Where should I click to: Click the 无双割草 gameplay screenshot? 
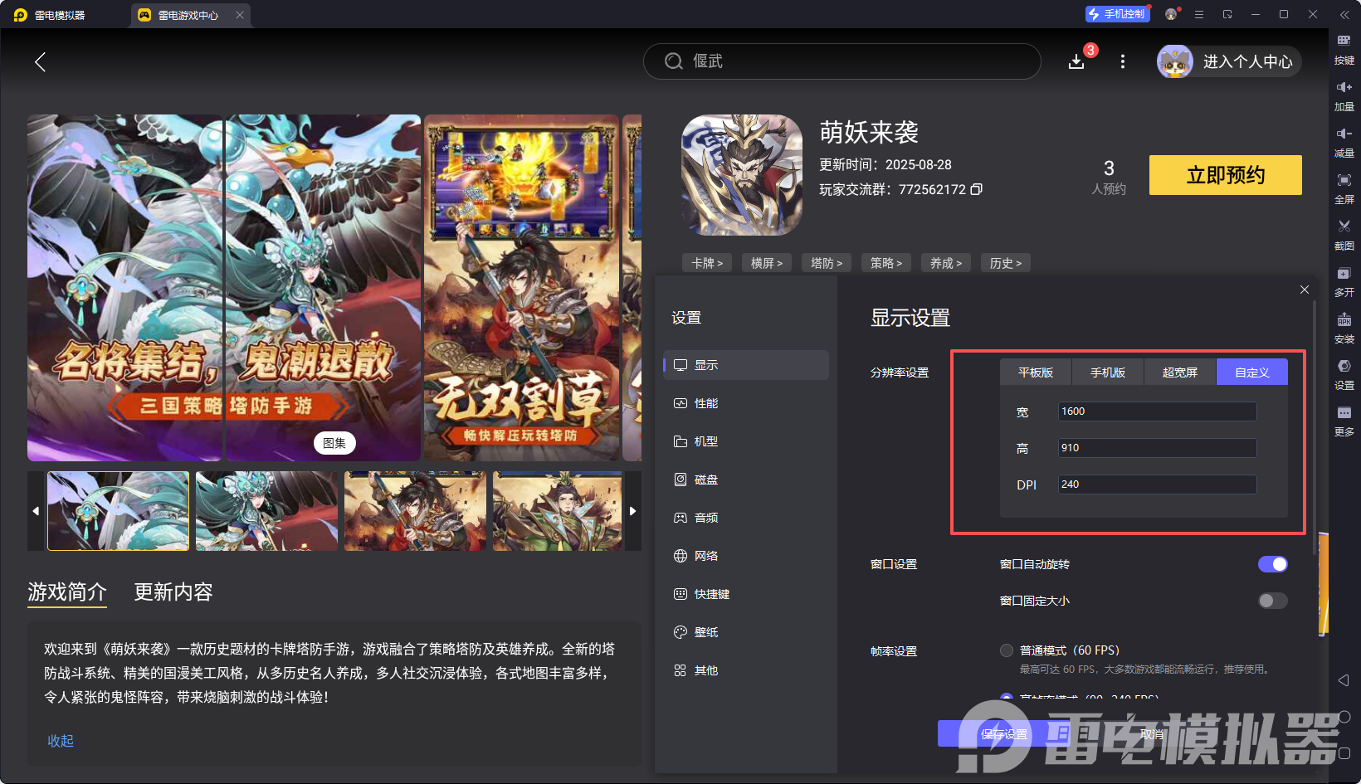click(x=521, y=288)
